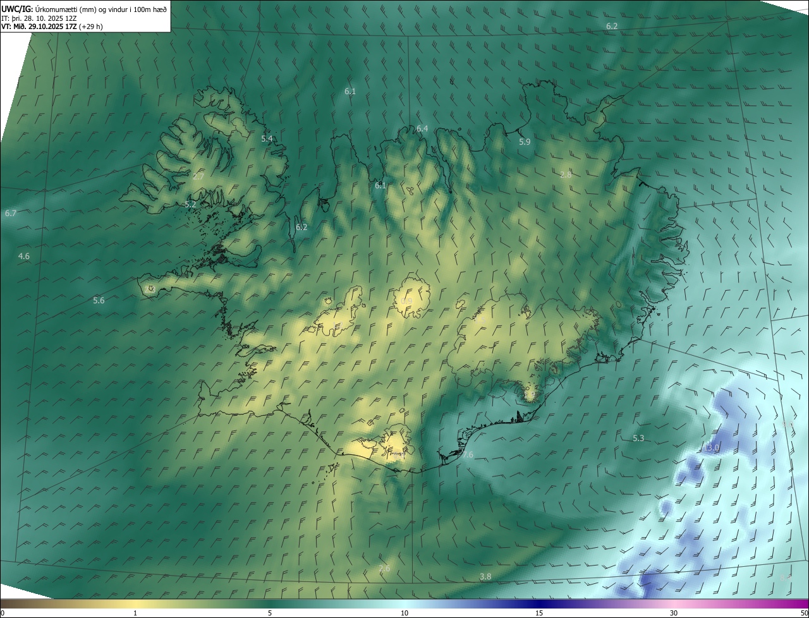The image size is (809, 618).
Task: Click the colorbar tick label 10
Action: point(404,614)
